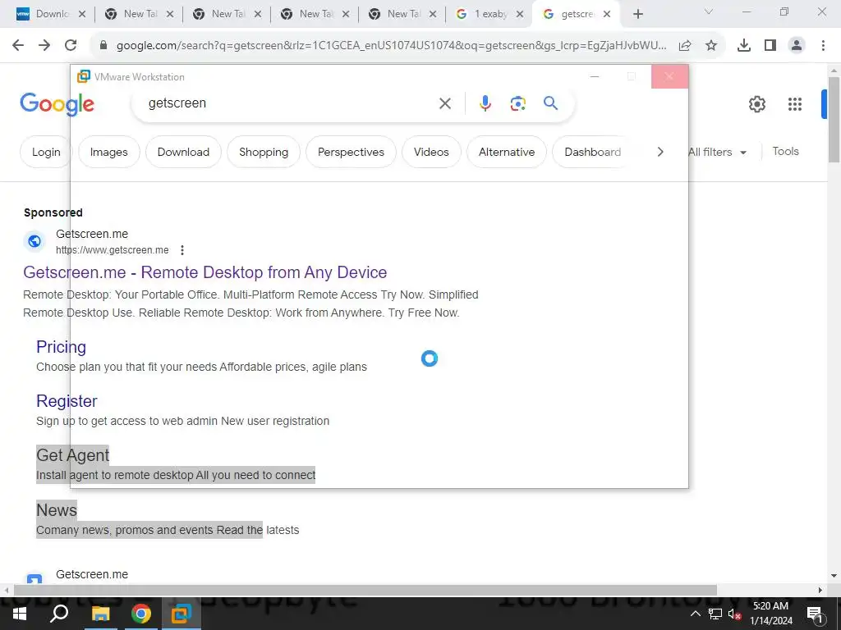Open the tab search chevron in Chrome's title bar
Viewport: 841px width, 630px height.
click(x=709, y=11)
